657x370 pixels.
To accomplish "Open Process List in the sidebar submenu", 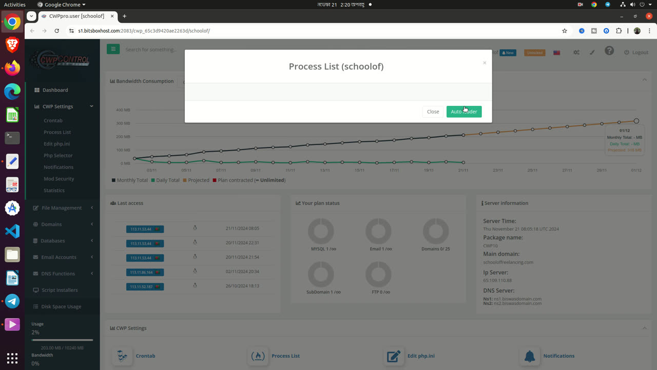I will 57,132.
